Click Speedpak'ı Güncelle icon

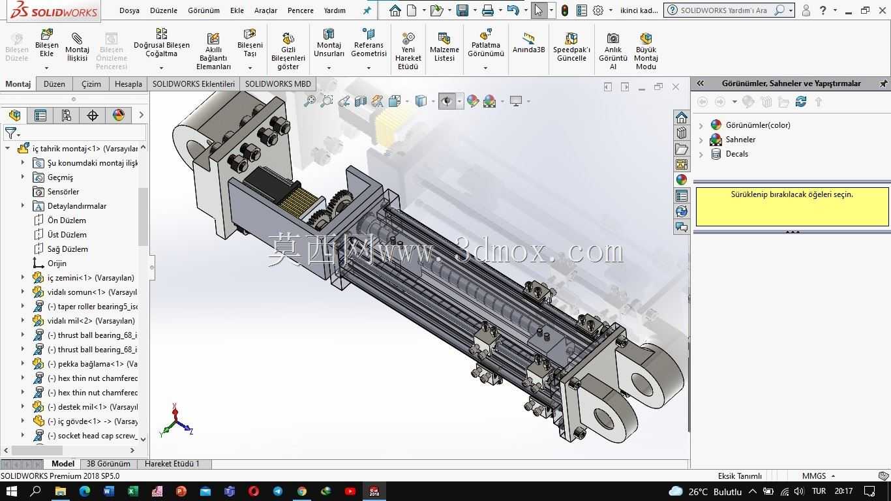pyautogui.click(x=571, y=47)
